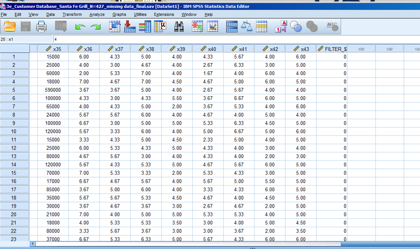This screenshot has height=249, width=420.
Task: Open the Variables info icon
Action: click(145, 27)
